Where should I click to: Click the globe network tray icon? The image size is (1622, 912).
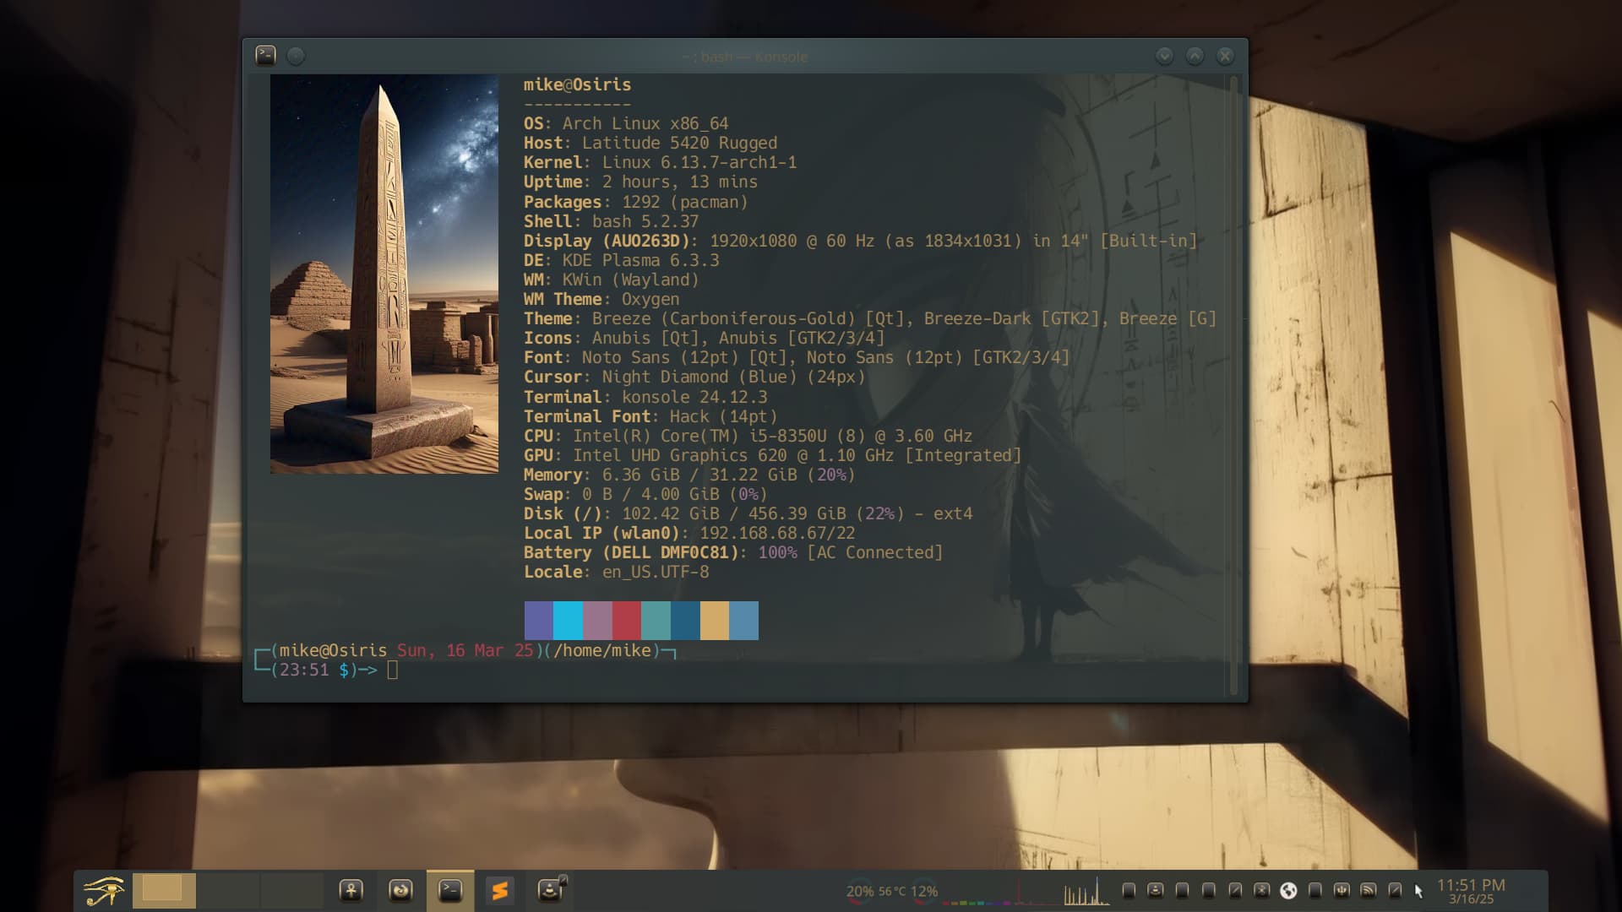[1288, 890]
